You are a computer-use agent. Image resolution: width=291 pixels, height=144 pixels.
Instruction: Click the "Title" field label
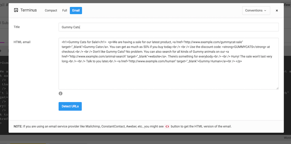point(17,27)
